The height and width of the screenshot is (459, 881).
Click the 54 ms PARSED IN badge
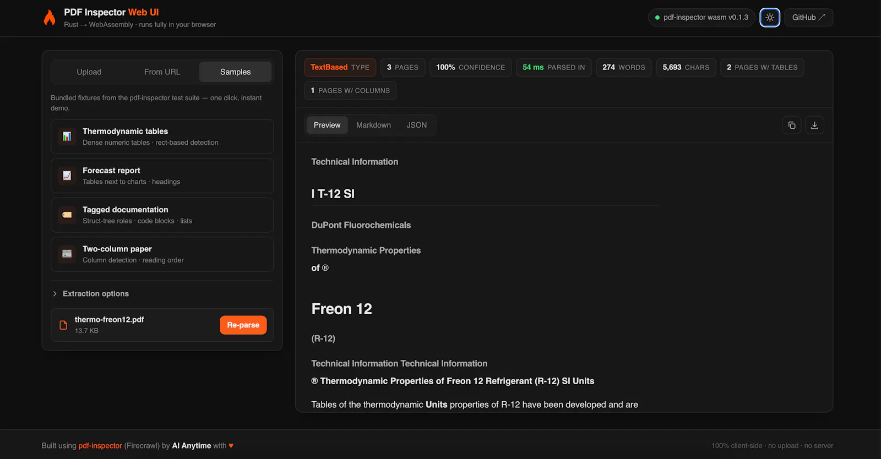pos(553,67)
